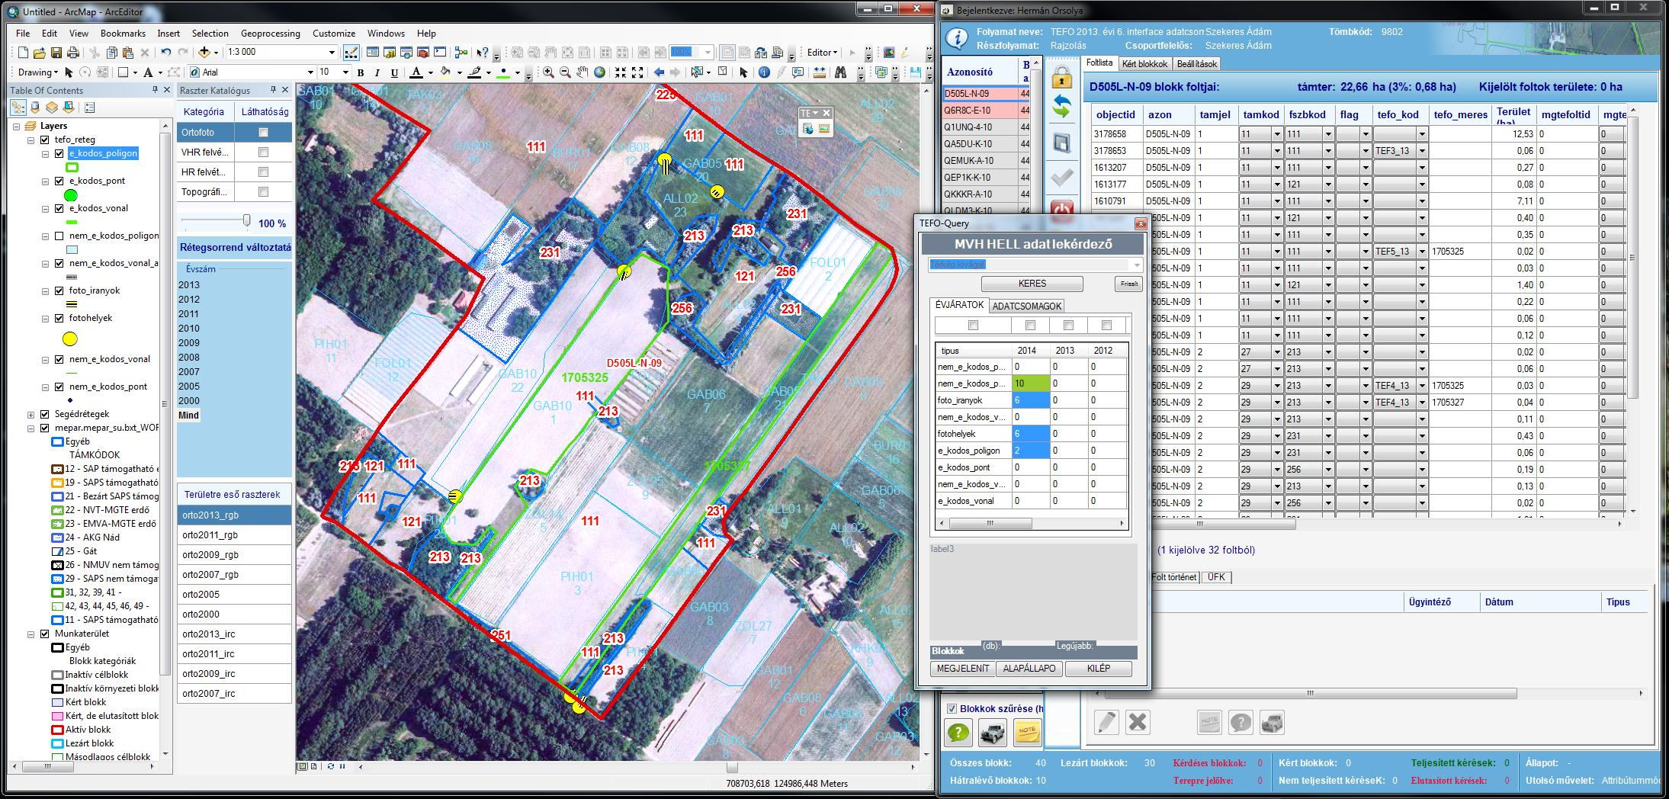Open the Editor Toolbar icon
This screenshot has height=799, width=1669.
click(x=351, y=53)
